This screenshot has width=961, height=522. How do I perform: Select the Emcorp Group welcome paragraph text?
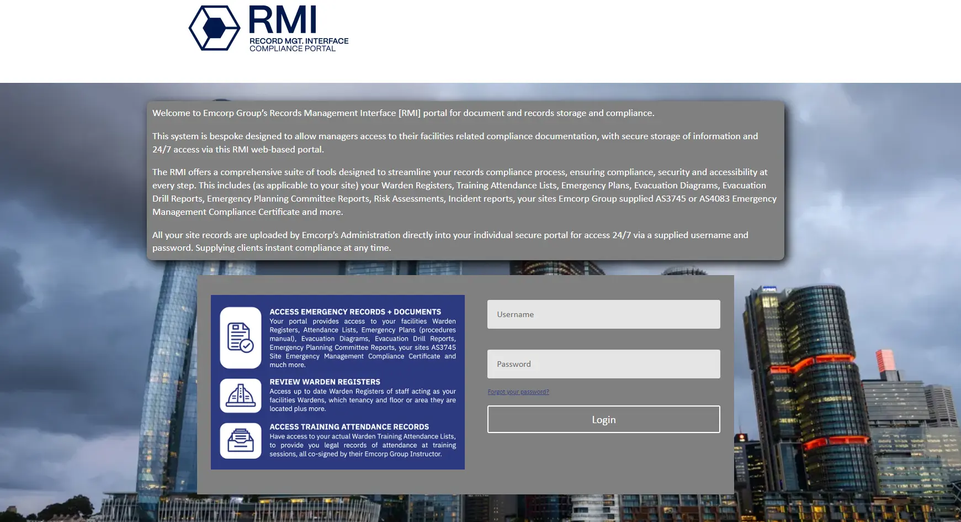point(403,113)
